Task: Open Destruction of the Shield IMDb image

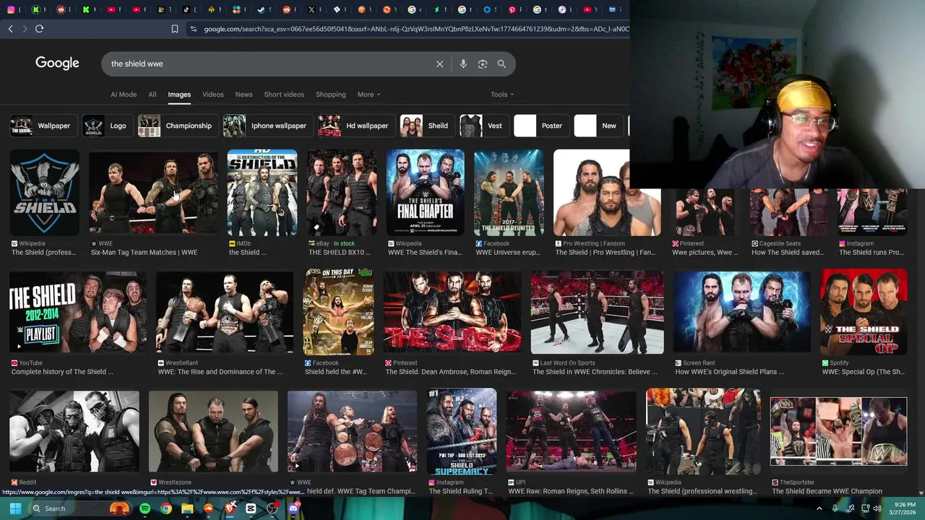Action: pyautogui.click(x=262, y=193)
